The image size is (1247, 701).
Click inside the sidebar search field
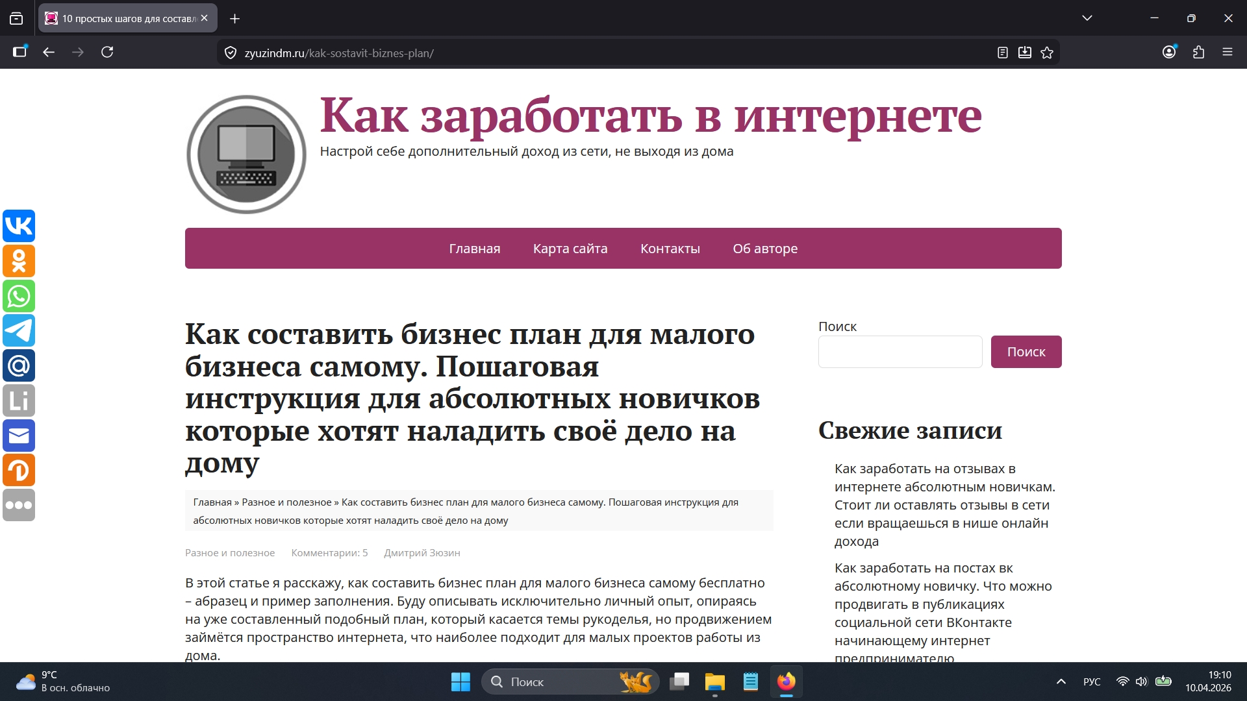(900, 351)
